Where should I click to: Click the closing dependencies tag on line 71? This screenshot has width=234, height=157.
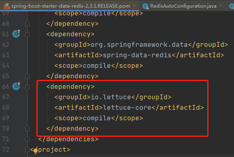68,139
